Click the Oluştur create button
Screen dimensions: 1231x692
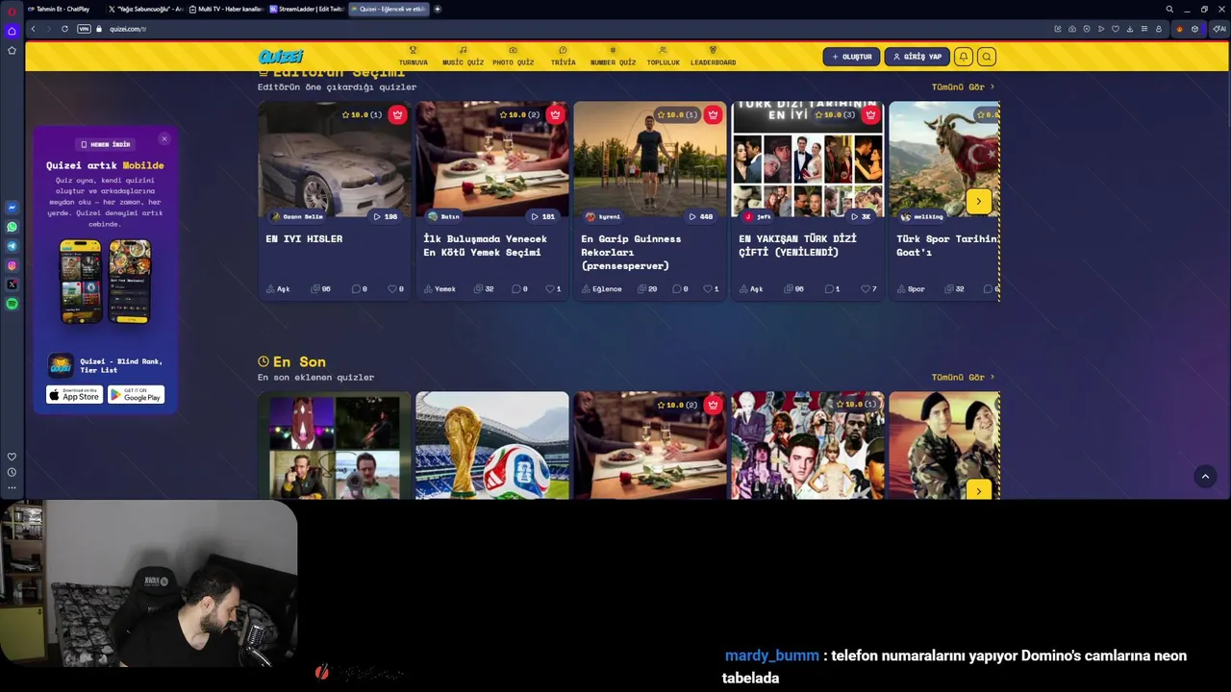[851, 57]
